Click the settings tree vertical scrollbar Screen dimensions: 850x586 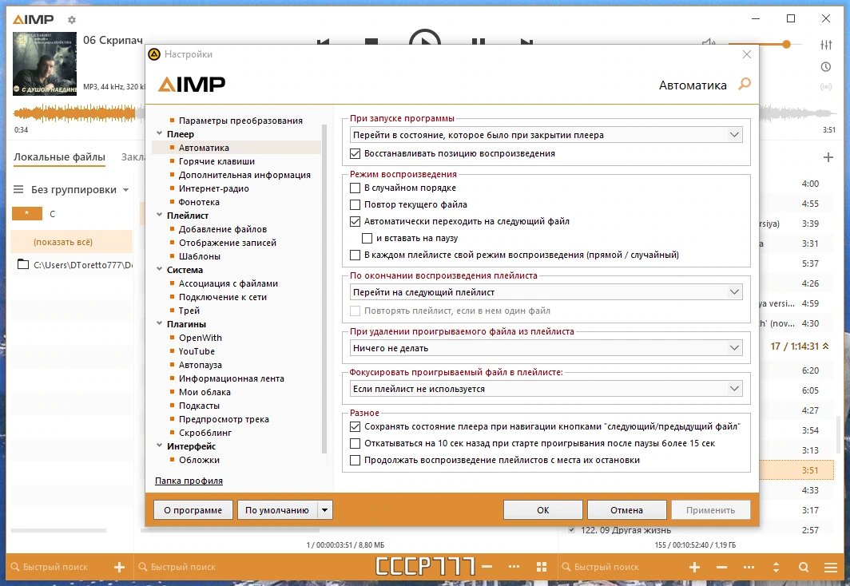click(x=324, y=289)
